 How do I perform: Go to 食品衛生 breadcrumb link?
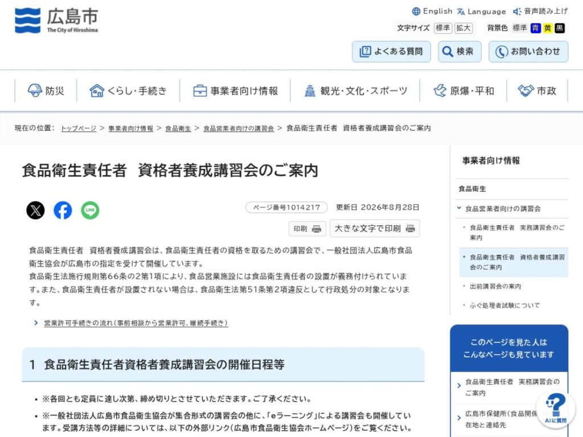(178, 128)
